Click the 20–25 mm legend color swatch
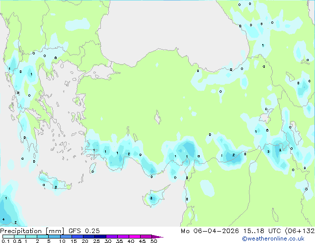Viewport: 315px width, 243px height. coord(88,237)
